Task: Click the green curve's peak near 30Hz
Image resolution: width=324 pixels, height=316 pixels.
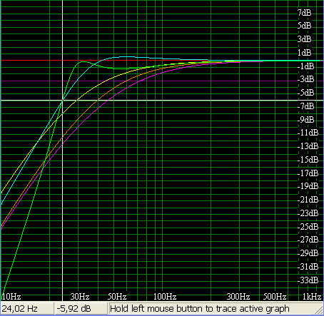Action: 83,61
